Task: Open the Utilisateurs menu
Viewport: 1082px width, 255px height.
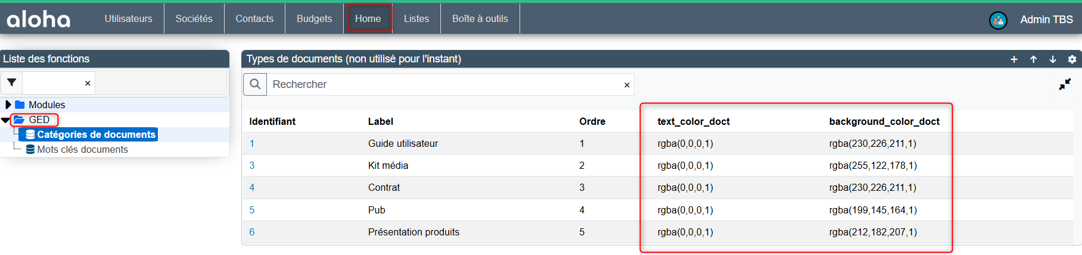Action: [x=129, y=18]
